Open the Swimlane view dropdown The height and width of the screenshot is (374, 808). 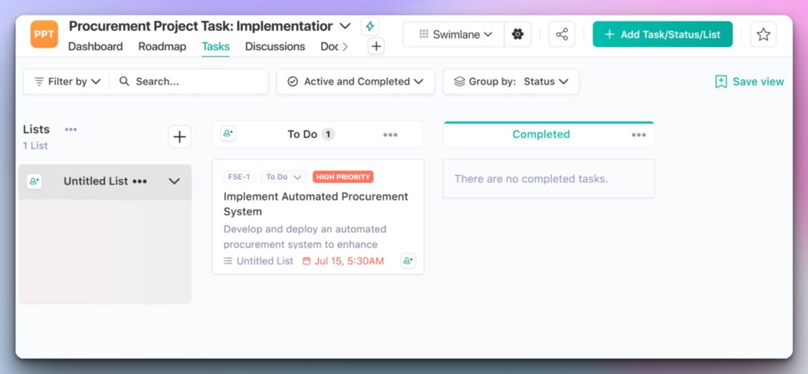click(455, 34)
